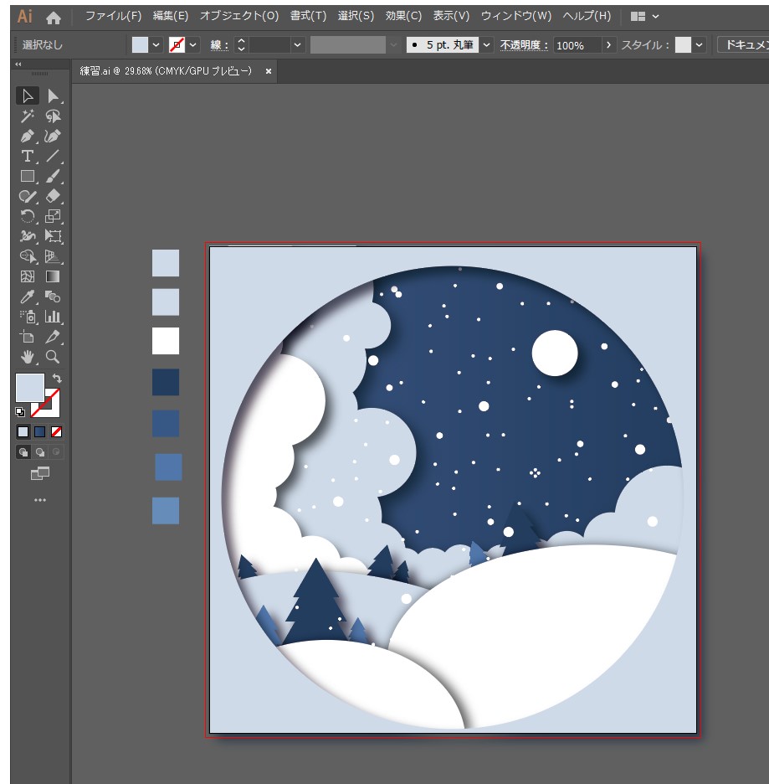Enable Draw Normal mode
This screenshot has height=784, width=769.
pos(23,452)
